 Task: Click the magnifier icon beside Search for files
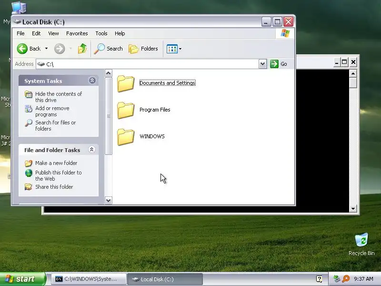(29, 123)
